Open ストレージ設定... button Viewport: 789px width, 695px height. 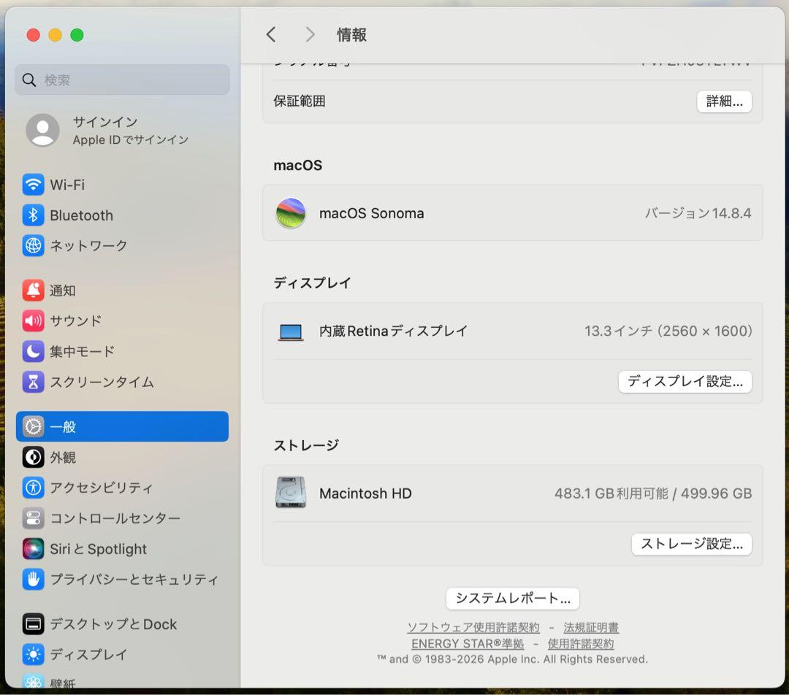[x=691, y=544]
